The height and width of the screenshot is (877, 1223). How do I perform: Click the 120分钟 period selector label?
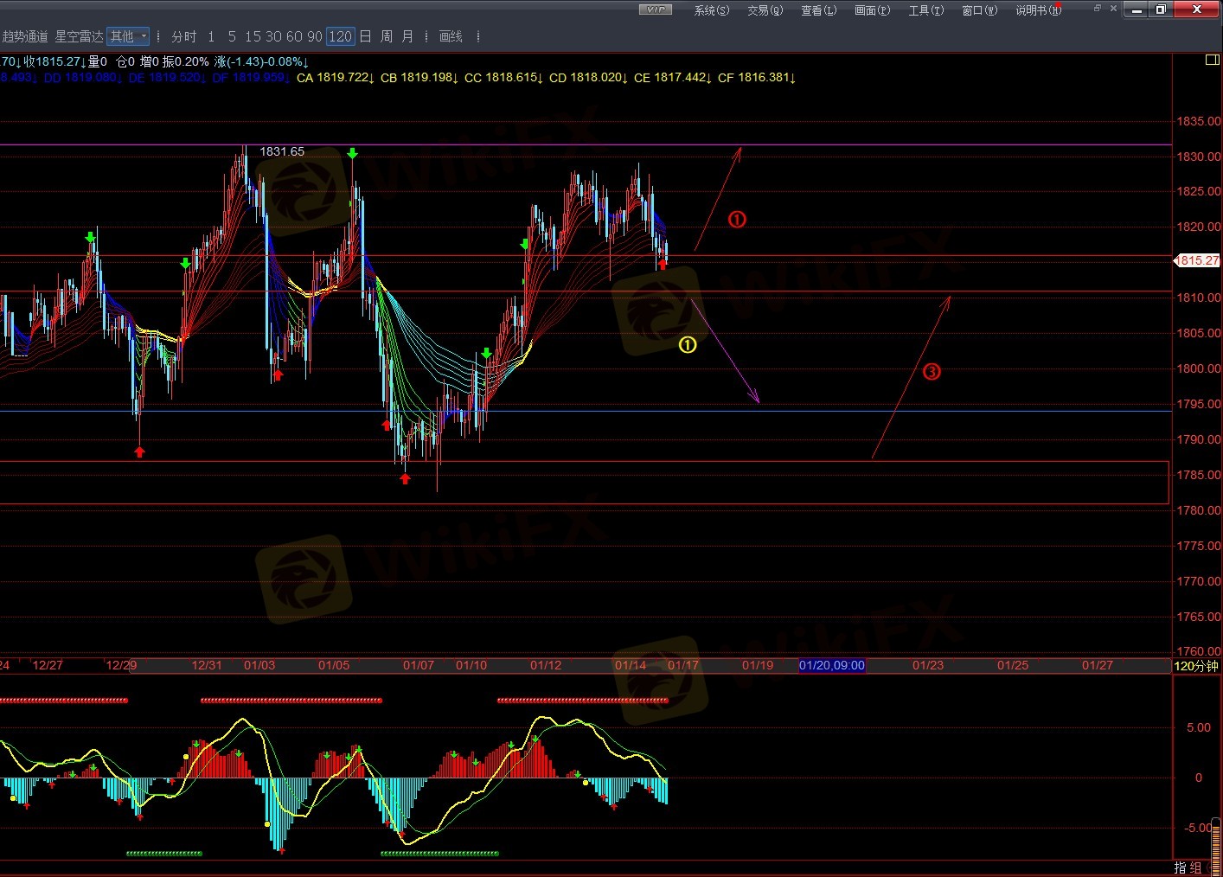pos(1196,666)
